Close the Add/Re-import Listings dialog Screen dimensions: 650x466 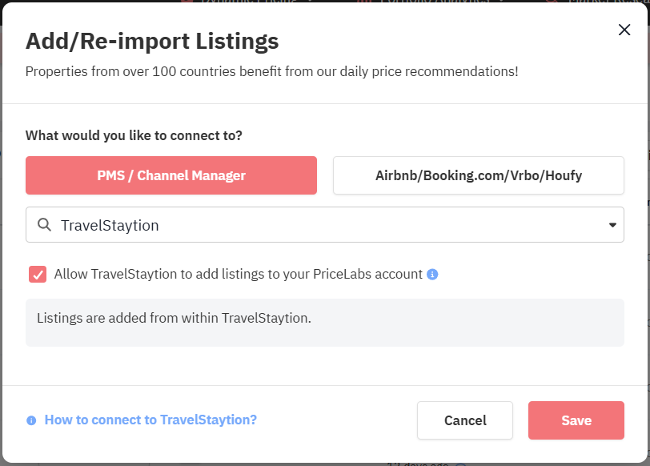pos(624,30)
